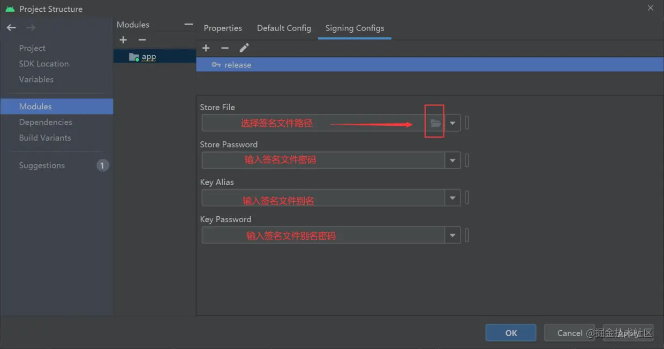The image size is (664, 349).
Task: Click the Key Password input field
Action: point(323,235)
